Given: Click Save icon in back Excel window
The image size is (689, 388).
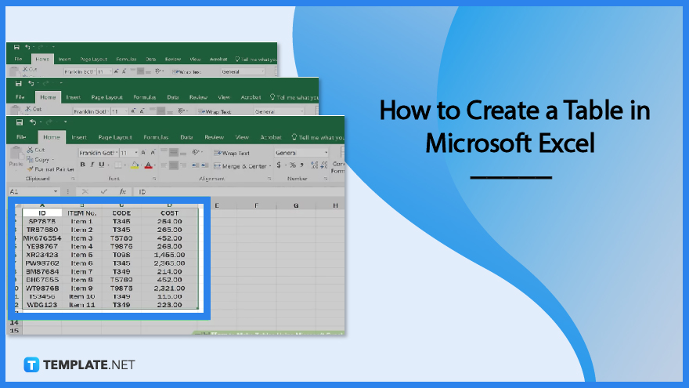Looking at the screenshot, I should (x=16, y=47).
